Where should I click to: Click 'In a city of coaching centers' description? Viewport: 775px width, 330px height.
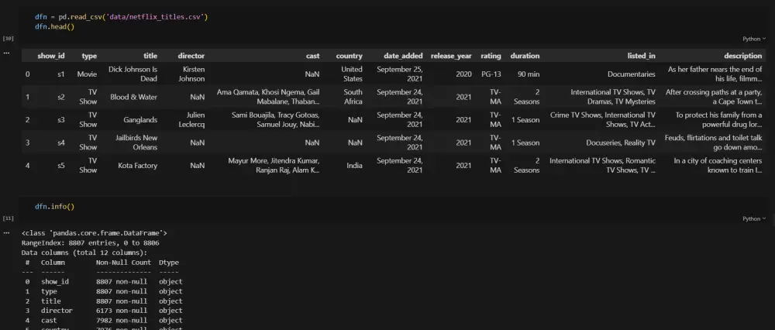coord(718,166)
